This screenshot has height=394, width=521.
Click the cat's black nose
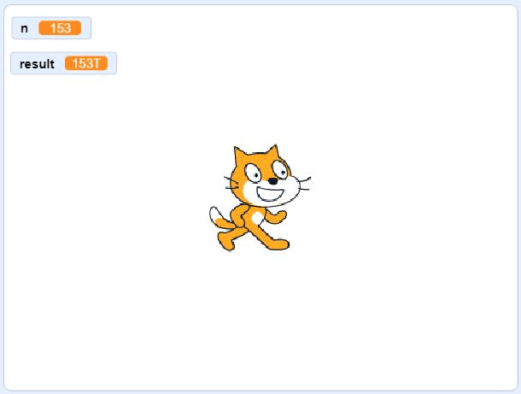(272, 181)
